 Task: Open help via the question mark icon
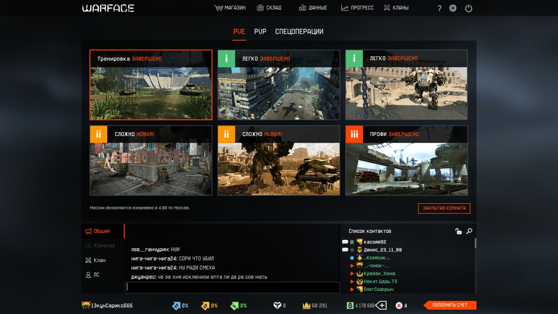[x=439, y=8]
